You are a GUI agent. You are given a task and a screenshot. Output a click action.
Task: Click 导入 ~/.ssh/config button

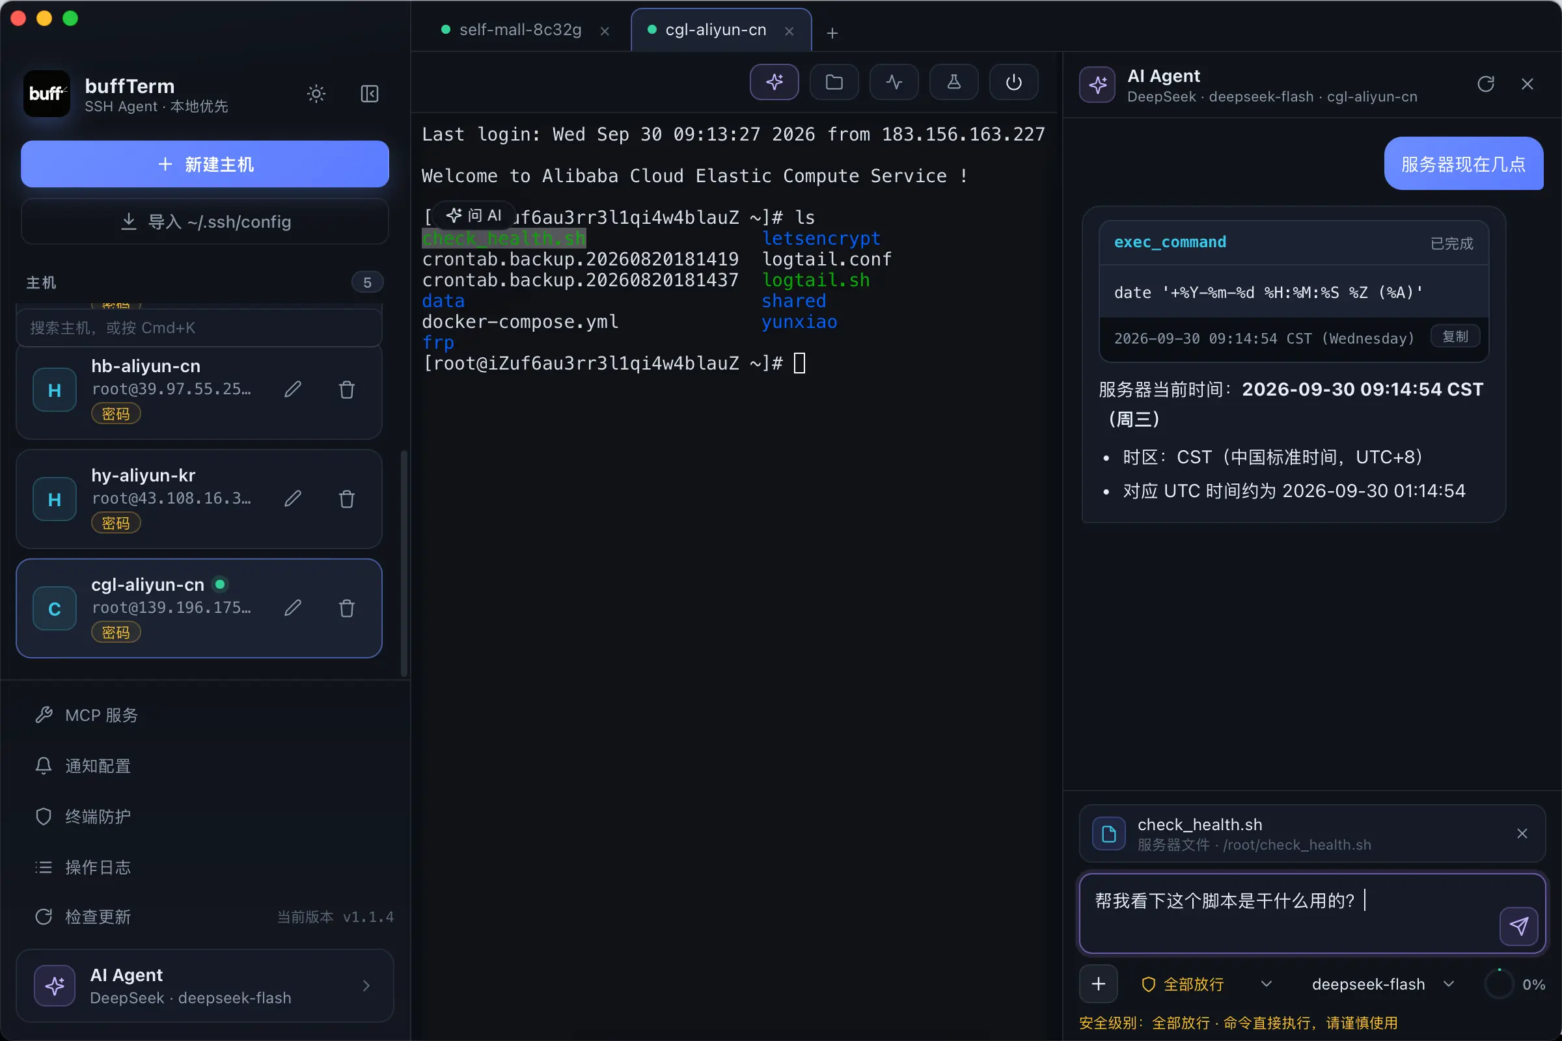(204, 221)
